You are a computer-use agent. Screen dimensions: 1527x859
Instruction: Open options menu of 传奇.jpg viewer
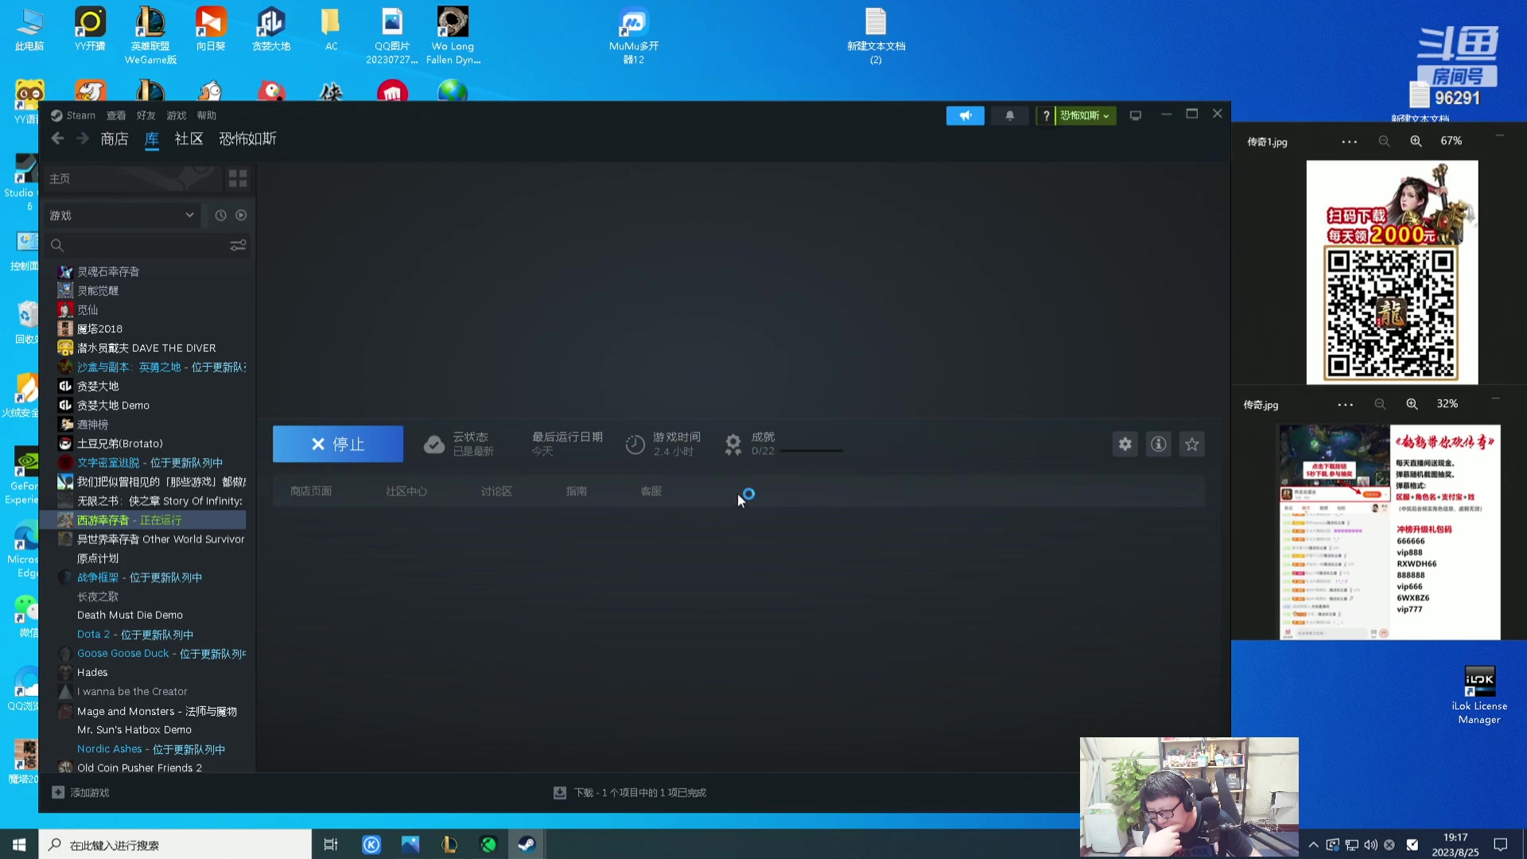(x=1345, y=404)
